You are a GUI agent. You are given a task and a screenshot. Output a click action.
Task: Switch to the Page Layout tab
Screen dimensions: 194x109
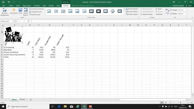point(27,6)
